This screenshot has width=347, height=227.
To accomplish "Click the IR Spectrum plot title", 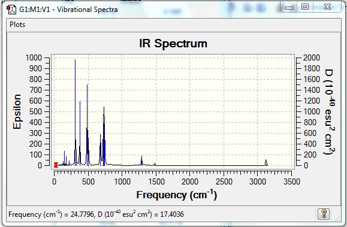I will click(x=173, y=43).
